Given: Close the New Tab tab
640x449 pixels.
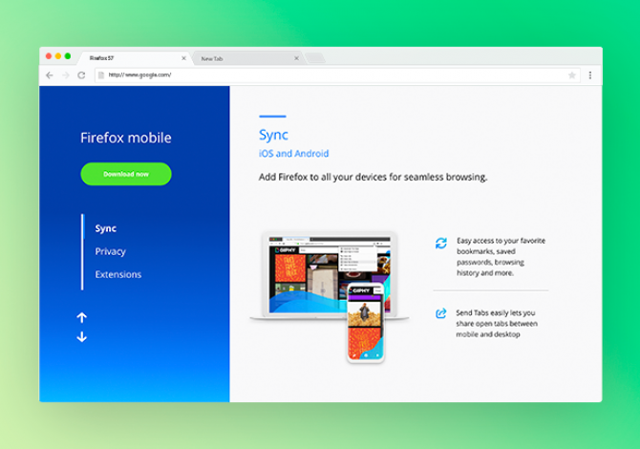Looking at the screenshot, I should [297, 58].
